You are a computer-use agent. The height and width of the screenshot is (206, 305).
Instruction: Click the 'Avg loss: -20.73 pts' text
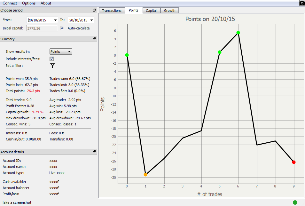coord(65,112)
